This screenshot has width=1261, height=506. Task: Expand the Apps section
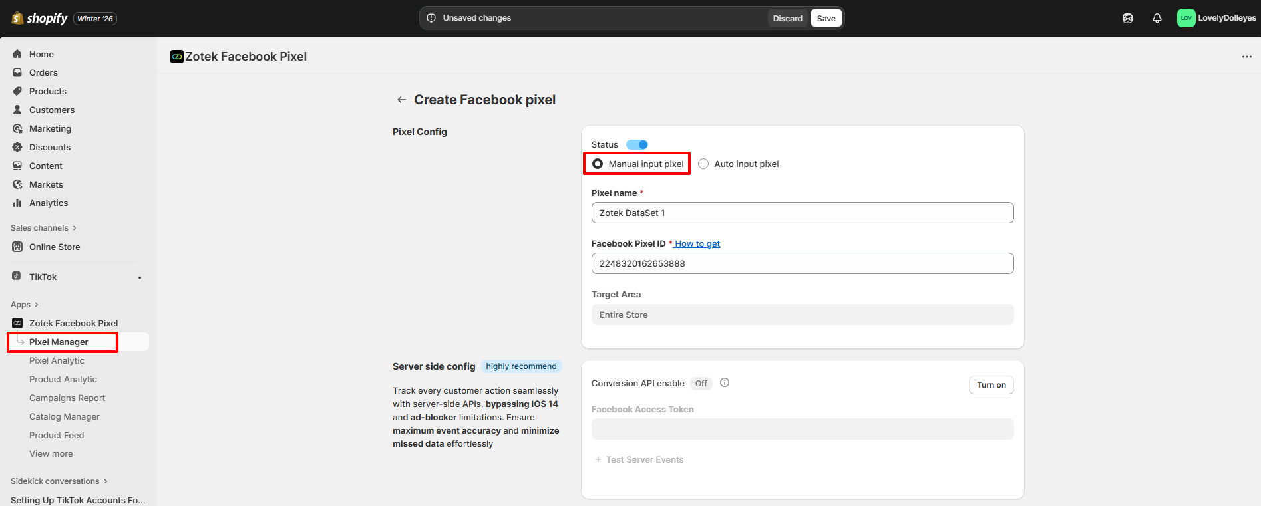[25, 305]
